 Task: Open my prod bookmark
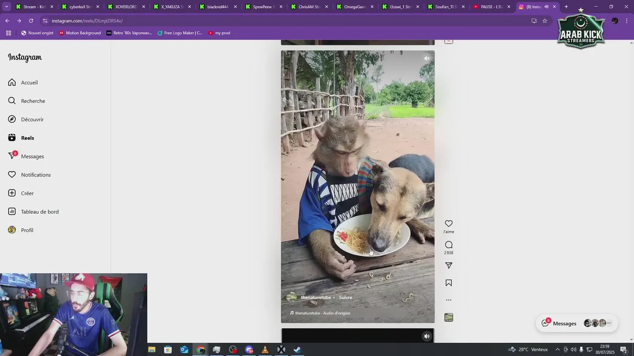tap(219, 33)
